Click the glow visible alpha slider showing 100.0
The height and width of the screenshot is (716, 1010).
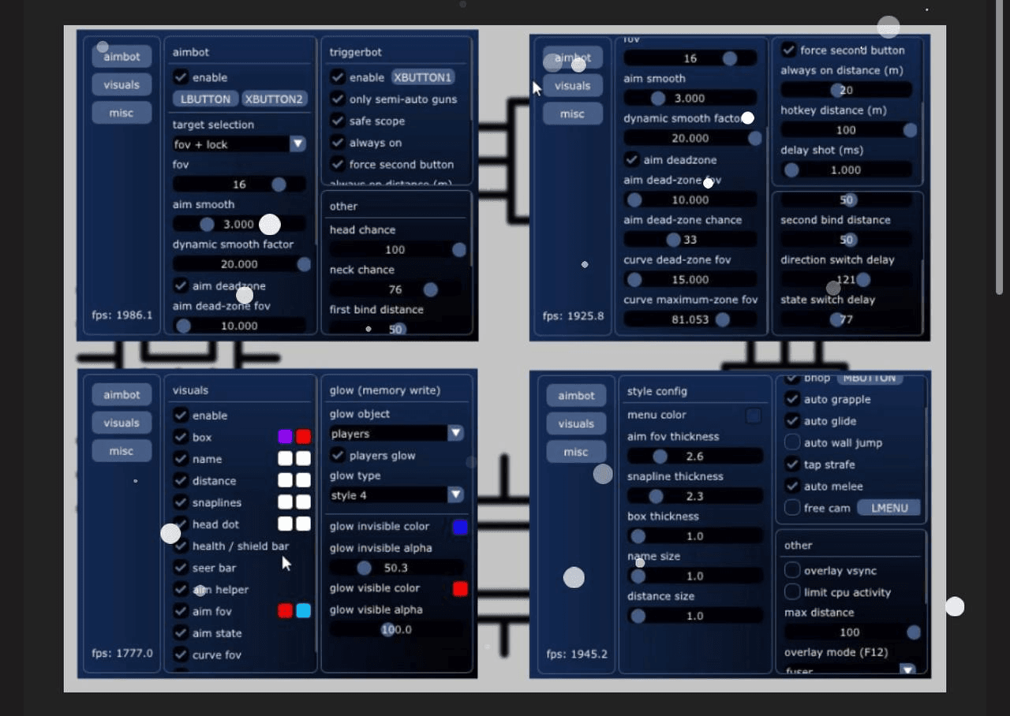(x=397, y=629)
